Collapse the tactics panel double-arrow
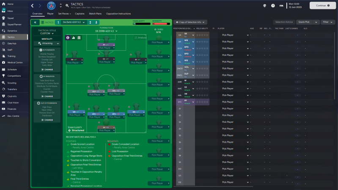This screenshot has height=190, width=338. pyautogui.click(x=35, y=22)
